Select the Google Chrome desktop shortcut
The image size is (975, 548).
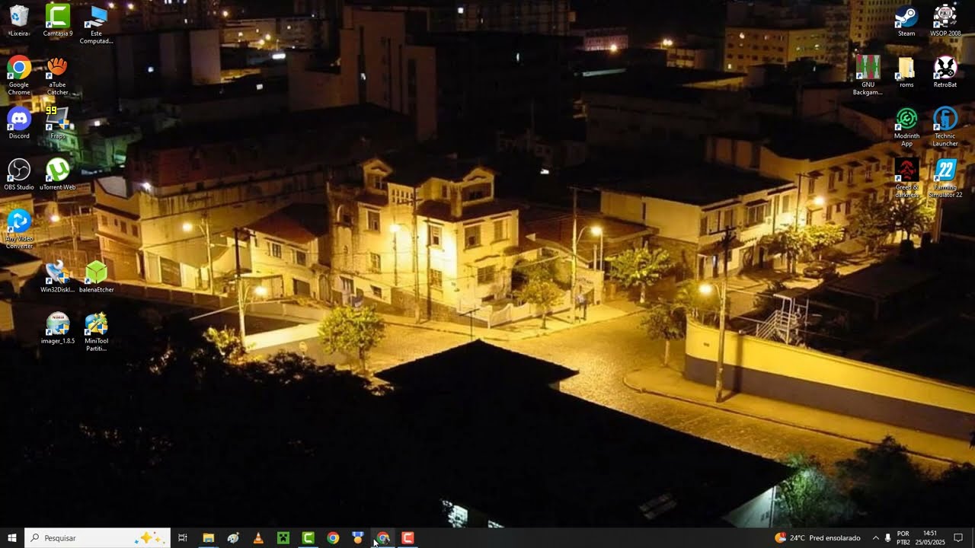click(x=19, y=76)
